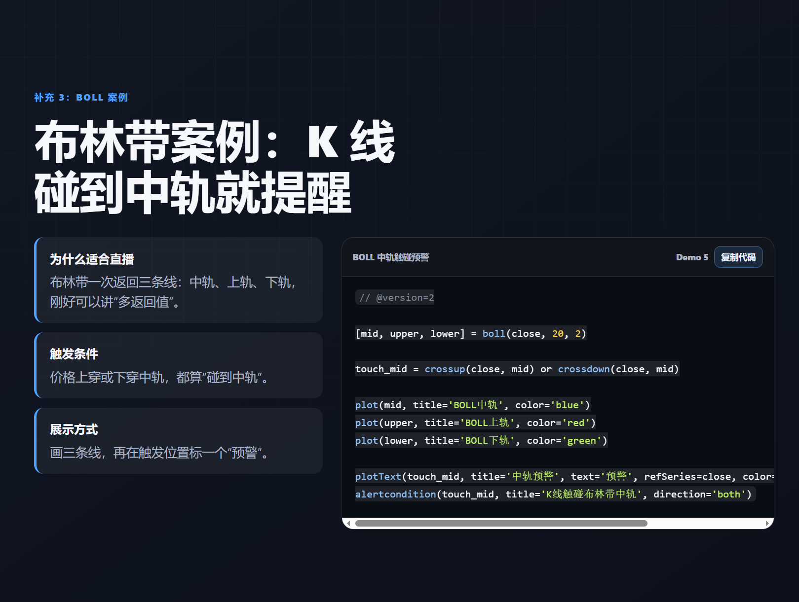Click the 复制代码 copy code button

tap(738, 257)
